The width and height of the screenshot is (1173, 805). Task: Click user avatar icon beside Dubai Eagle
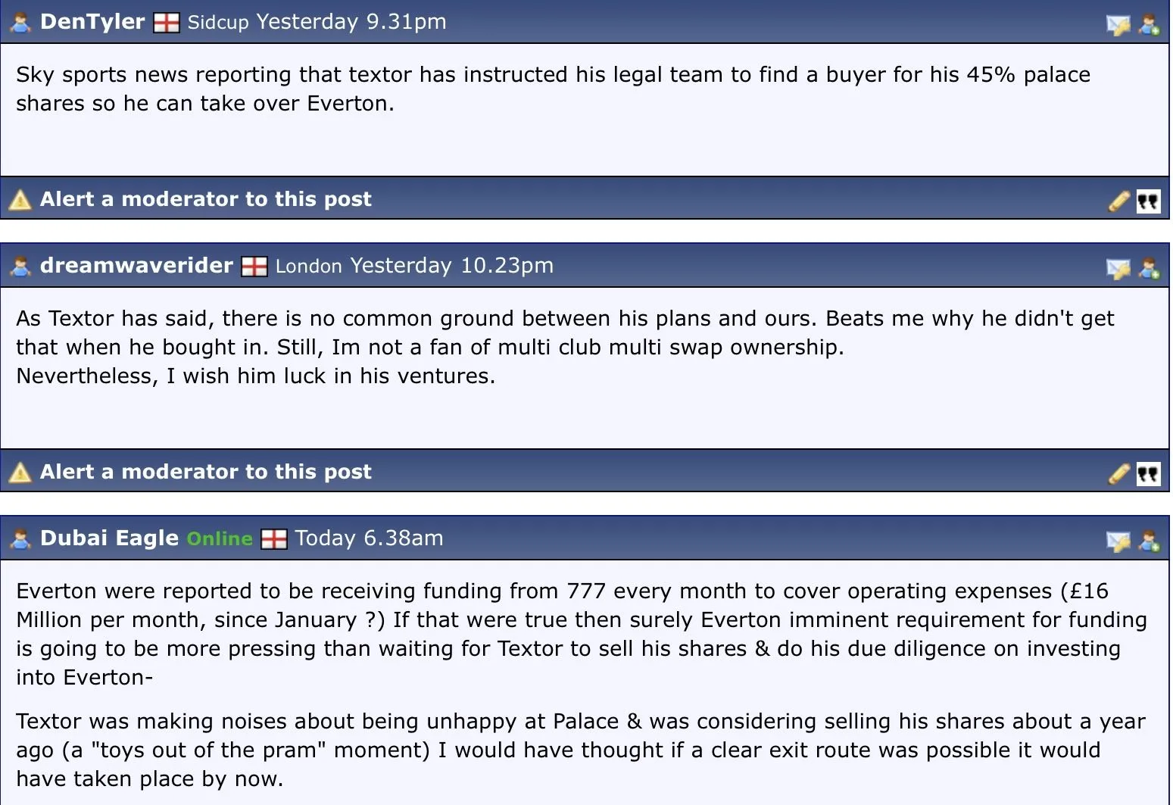pyautogui.click(x=20, y=539)
